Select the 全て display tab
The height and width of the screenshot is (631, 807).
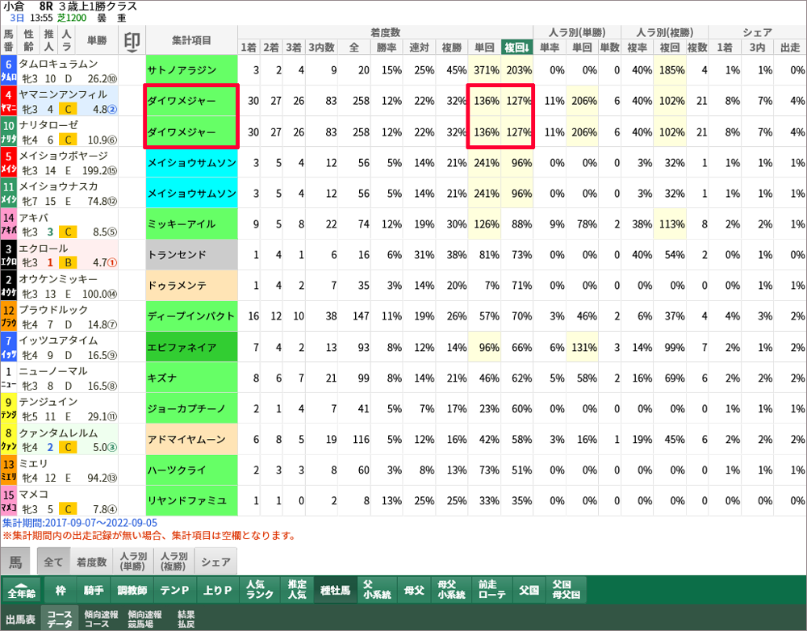(x=53, y=562)
